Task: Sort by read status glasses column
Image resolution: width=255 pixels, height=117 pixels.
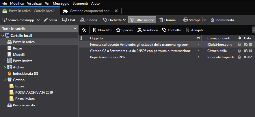Action: [x=199, y=38]
